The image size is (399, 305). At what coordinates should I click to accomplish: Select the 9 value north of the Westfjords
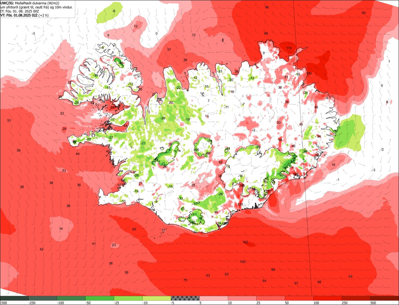click(x=108, y=35)
